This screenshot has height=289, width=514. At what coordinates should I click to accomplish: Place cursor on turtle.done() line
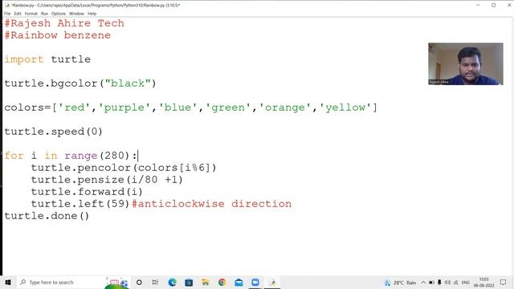click(x=47, y=216)
